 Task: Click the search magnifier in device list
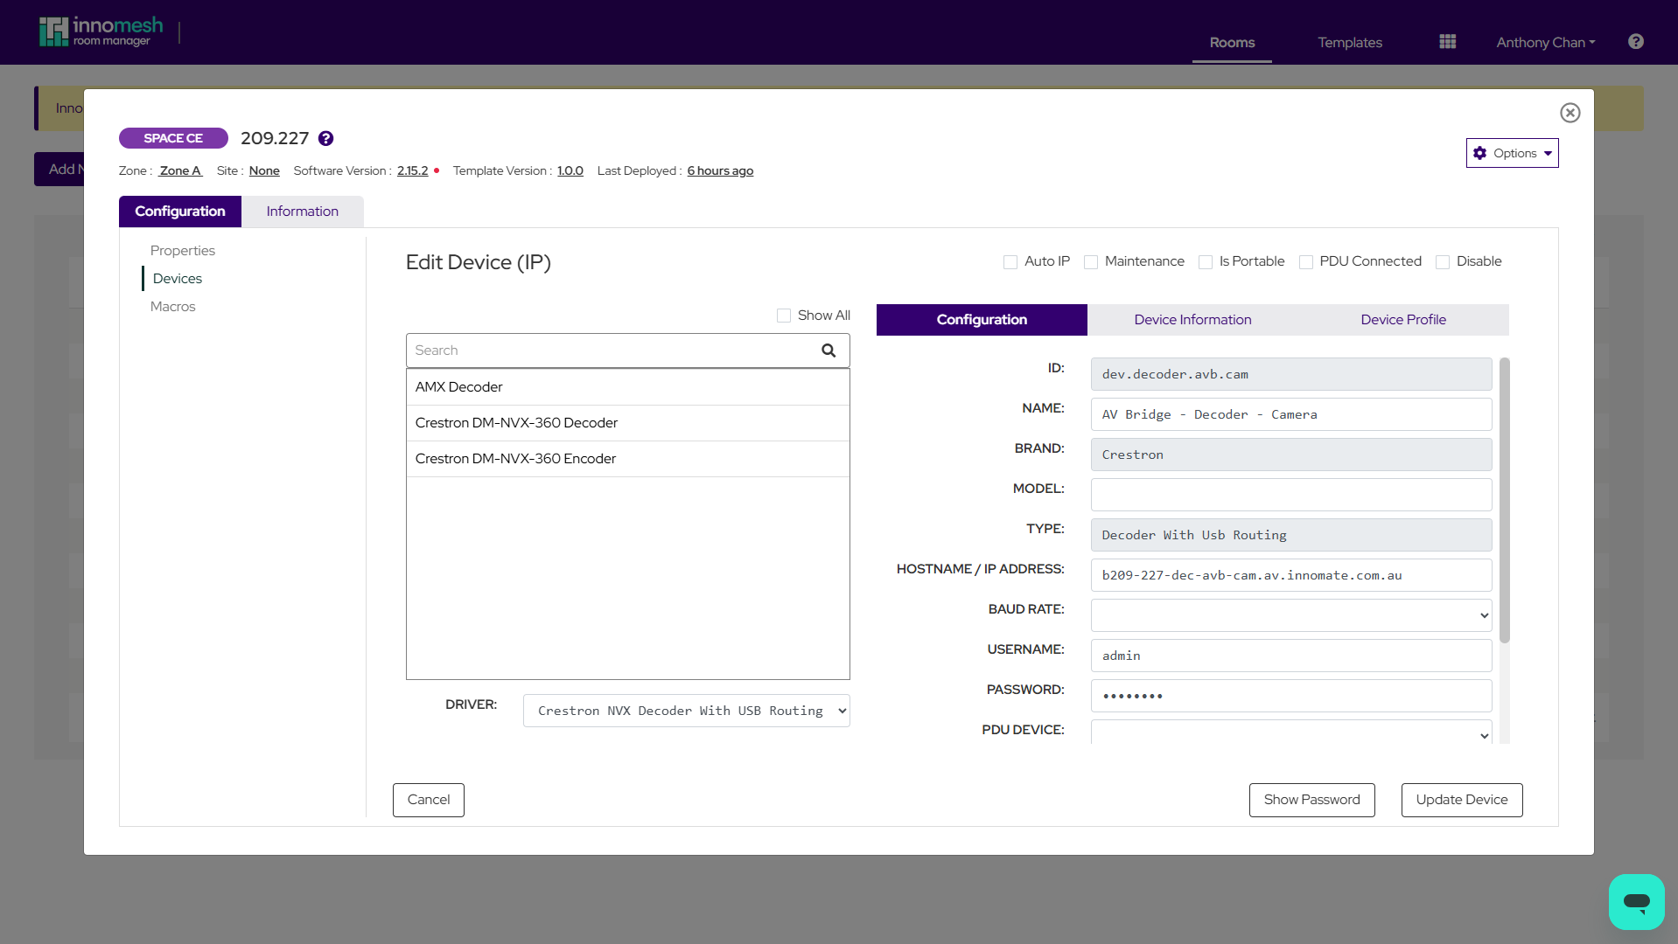[x=827, y=350]
